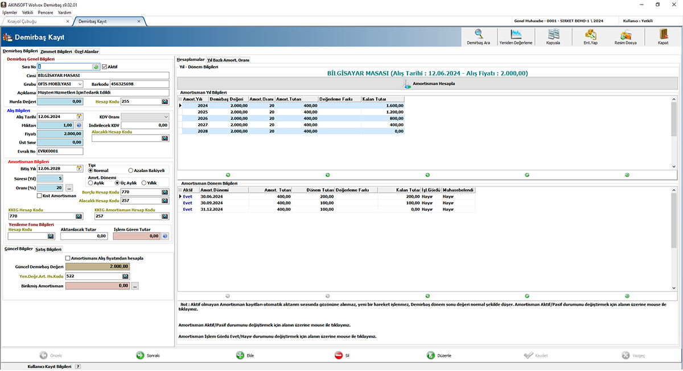This screenshot has height=371, width=683.
Task: Open the KDV Oranı dropdown
Action: (166, 116)
